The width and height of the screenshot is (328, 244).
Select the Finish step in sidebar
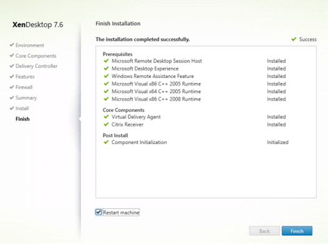tap(22, 119)
